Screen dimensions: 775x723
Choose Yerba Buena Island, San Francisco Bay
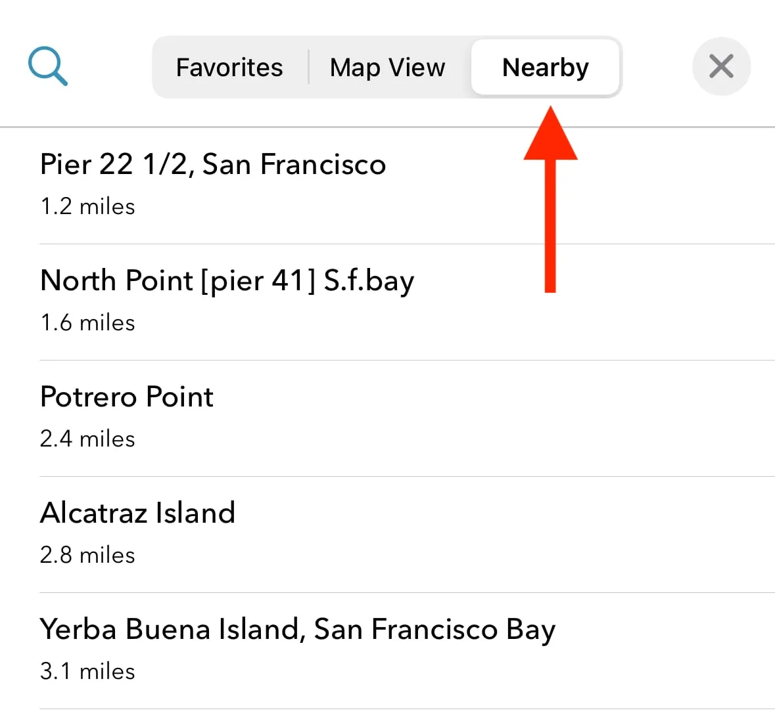(x=297, y=629)
